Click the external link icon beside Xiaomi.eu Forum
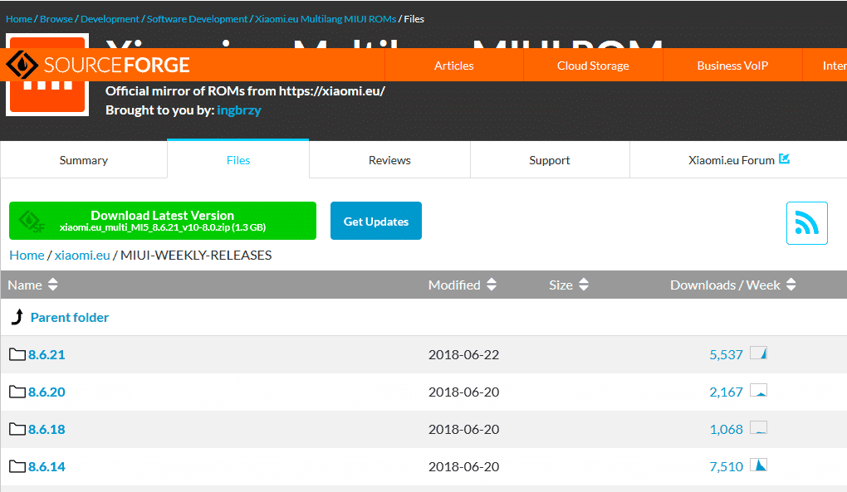Image resolution: width=847 pixels, height=492 pixels. pos(785,159)
